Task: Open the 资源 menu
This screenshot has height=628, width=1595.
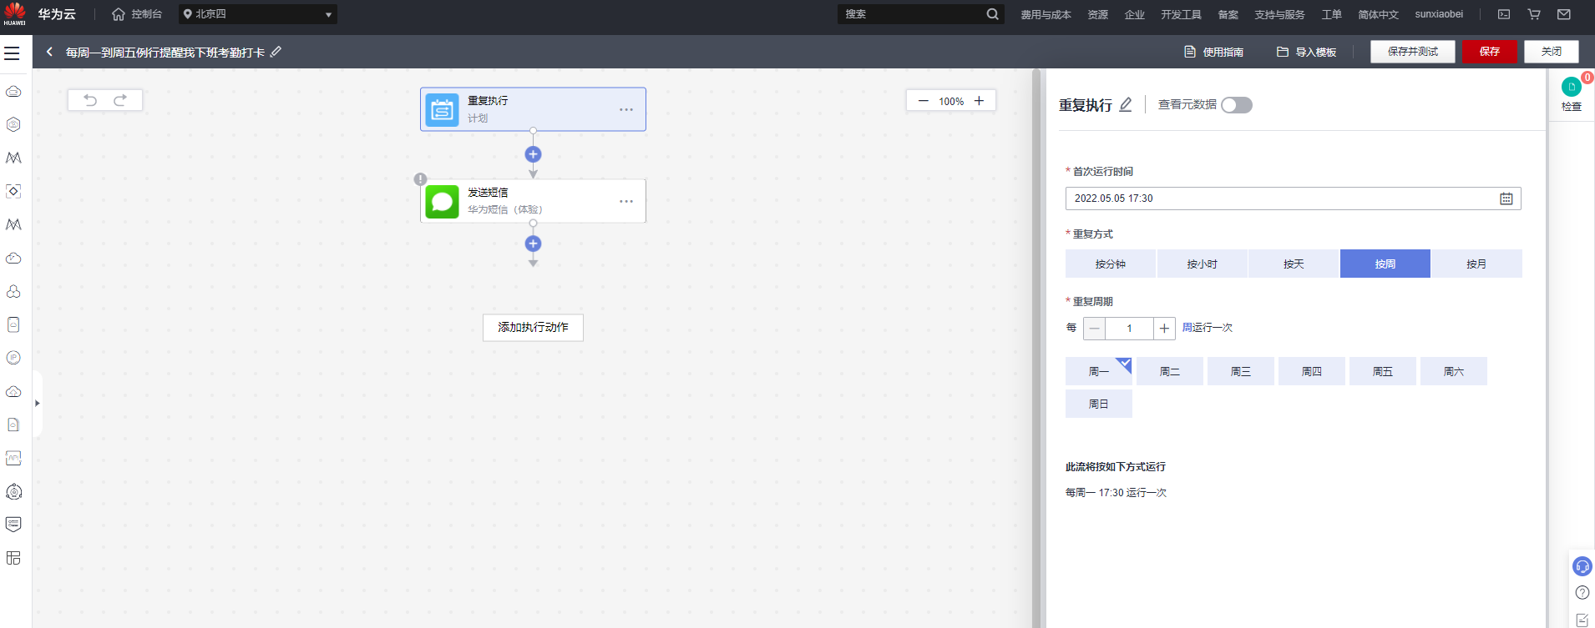Action: [1098, 14]
